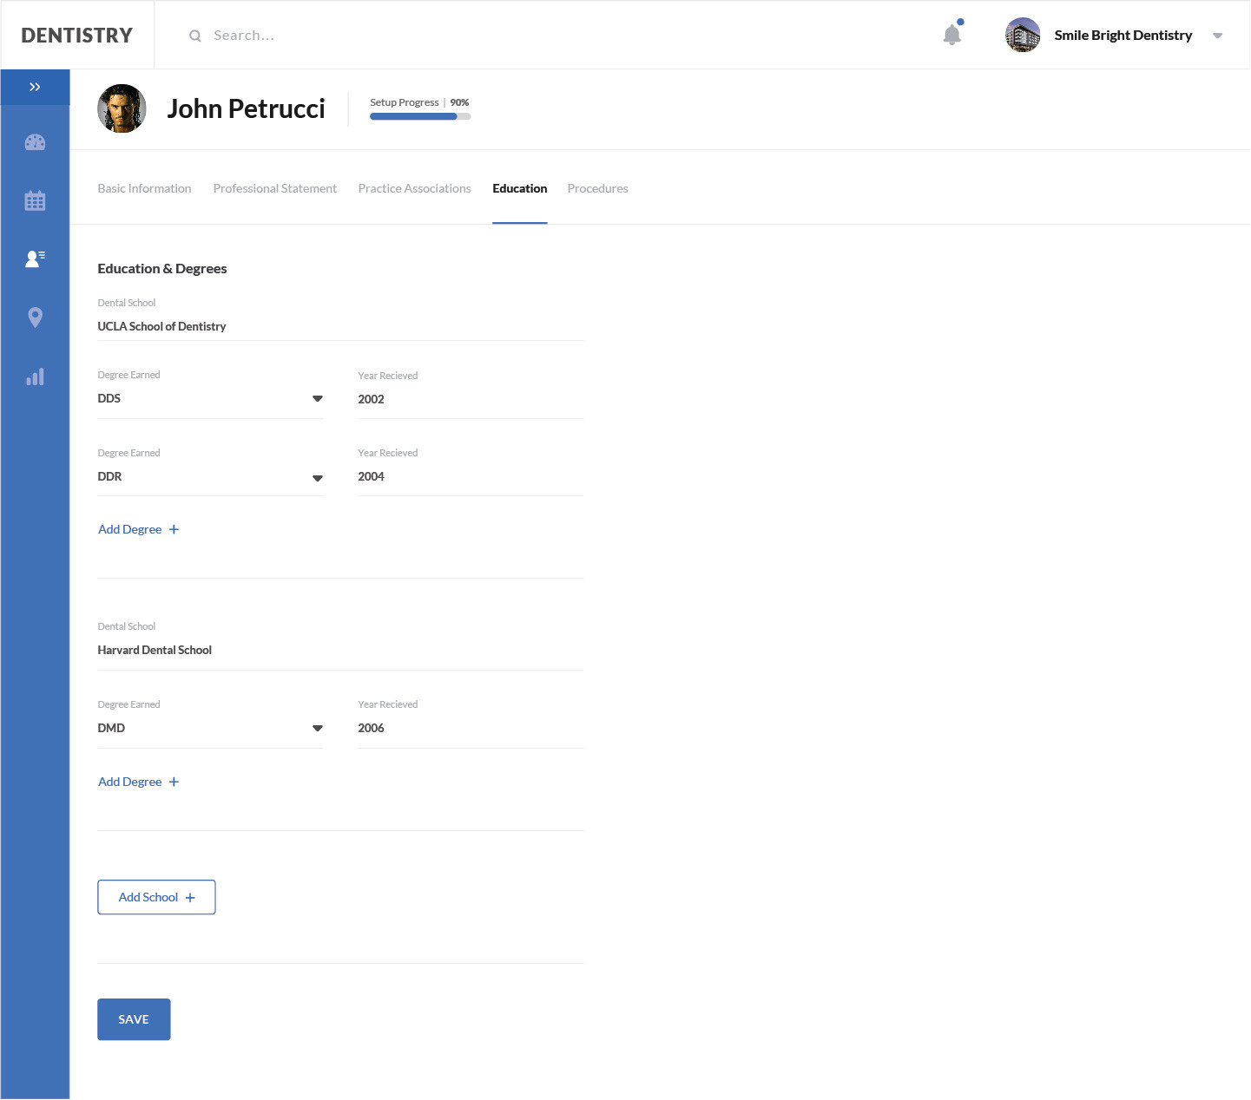
Task: Edit the Year Received 2006 field
Action: 469,728
